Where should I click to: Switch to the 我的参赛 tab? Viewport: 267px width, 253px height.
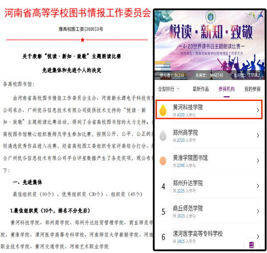click(252, 89)
